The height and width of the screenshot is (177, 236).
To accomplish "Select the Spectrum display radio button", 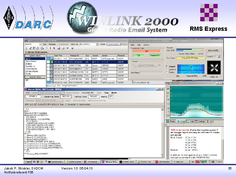I will (167, 69).
